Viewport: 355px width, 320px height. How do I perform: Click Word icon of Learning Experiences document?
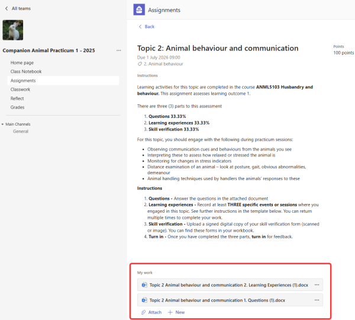click(144, 284)
